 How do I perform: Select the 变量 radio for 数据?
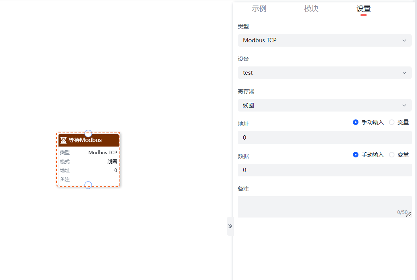pos(392,155)
